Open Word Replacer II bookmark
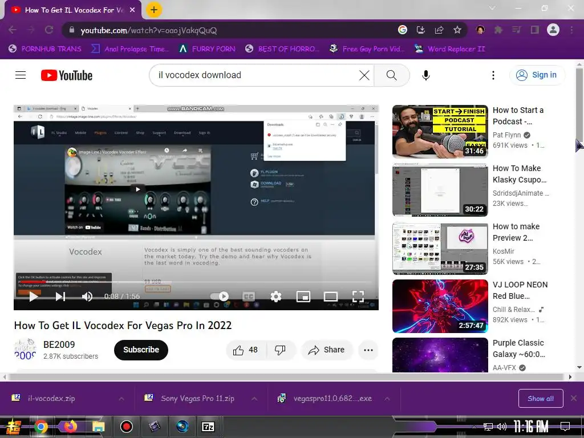This screenshot has width=584, height=438. (449, 49)
